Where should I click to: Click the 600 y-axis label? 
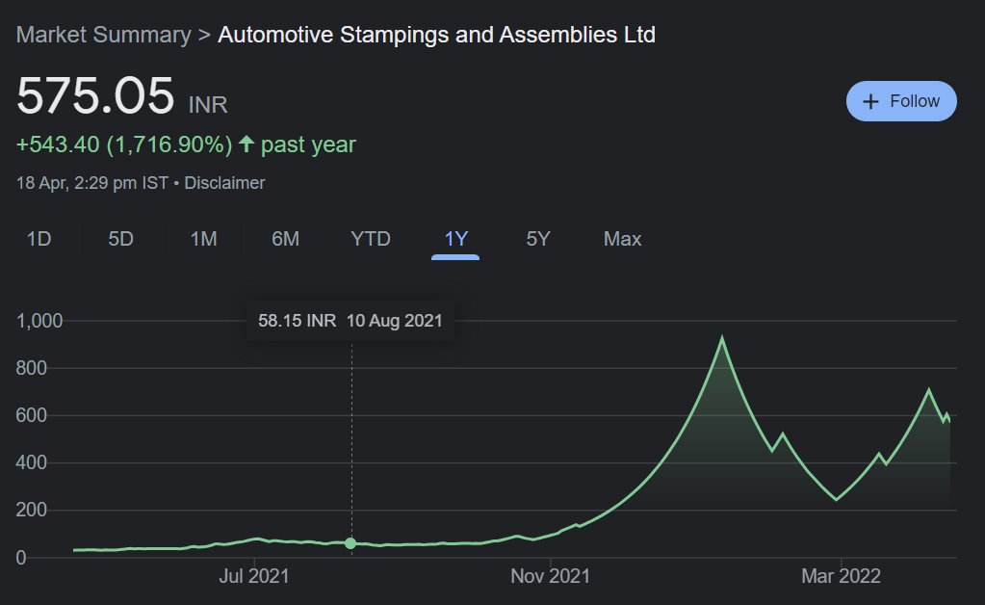tap(32, 415)
